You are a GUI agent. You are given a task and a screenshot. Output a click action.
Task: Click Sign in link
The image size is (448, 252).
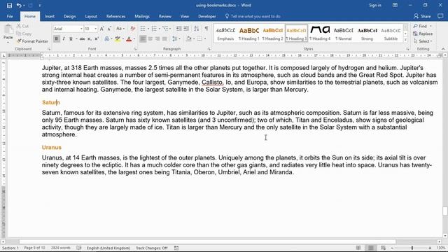point(375,5)
